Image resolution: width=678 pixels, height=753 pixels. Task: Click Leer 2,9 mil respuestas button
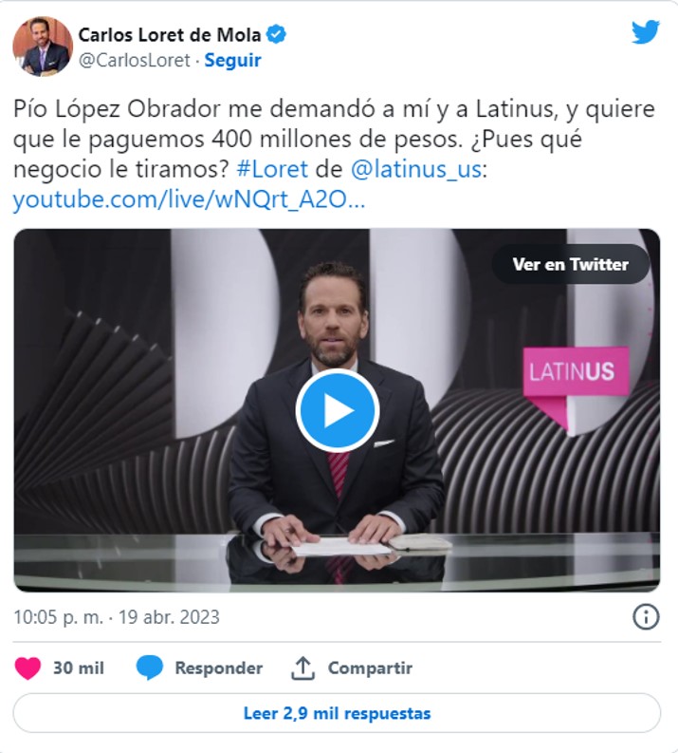[x=337, y=713]
